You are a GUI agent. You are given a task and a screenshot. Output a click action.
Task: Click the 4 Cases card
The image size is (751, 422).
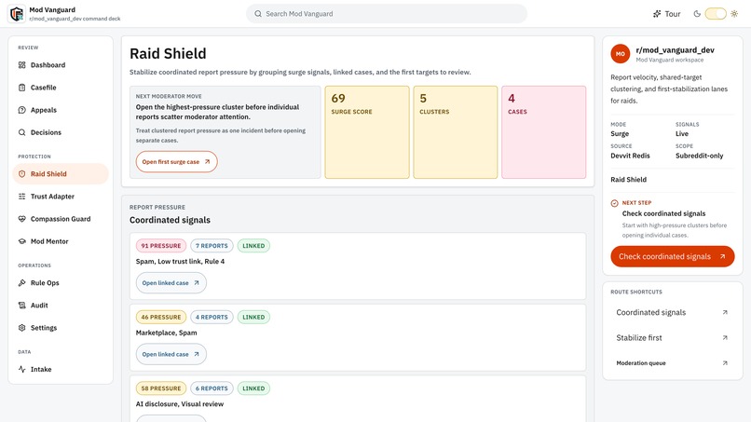coord(543,132)
